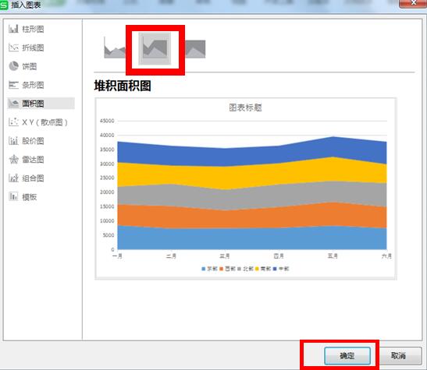The height and width of the screenshot is (370, 427).
Task: Close the 插入图表 dialog window
Action: (413, 3)
